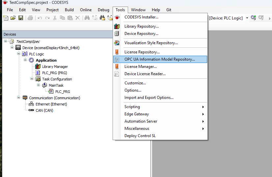Open the Git menu
272x177 pixels.
(169, 10)
